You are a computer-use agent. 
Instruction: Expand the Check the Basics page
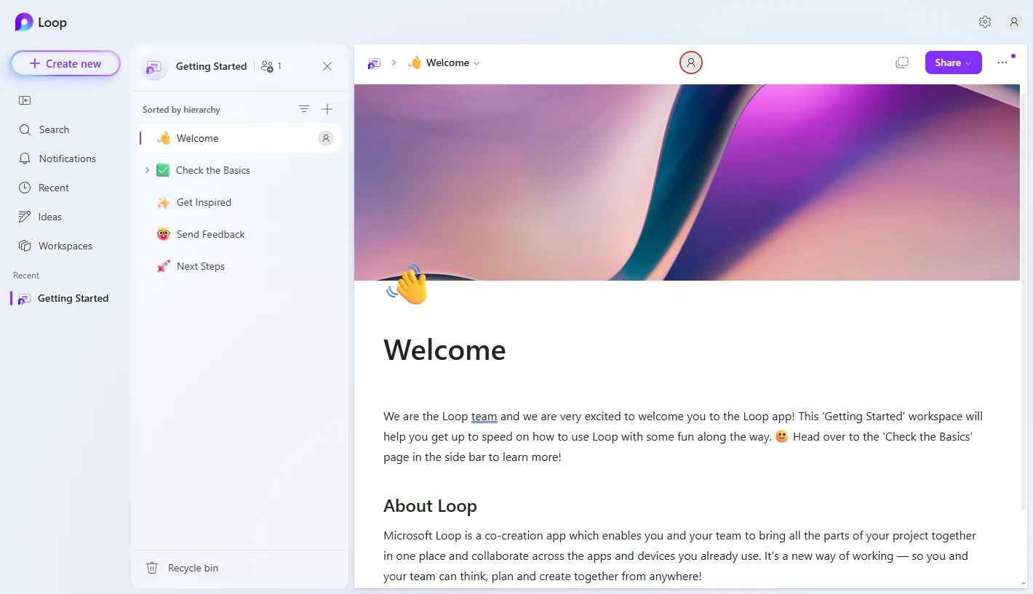pos(147,170)
